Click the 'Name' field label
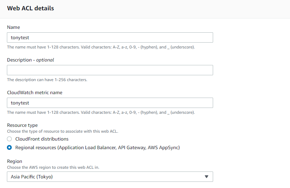The width and height of the screenshot is (290, 188). 13,27
